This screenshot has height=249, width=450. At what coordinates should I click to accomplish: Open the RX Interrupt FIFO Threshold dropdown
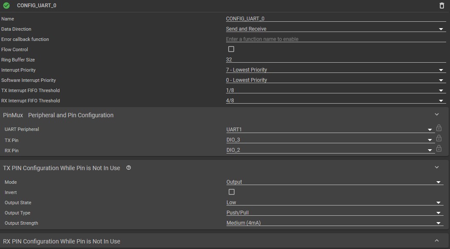pyautogui.click(x=335, y=101)
